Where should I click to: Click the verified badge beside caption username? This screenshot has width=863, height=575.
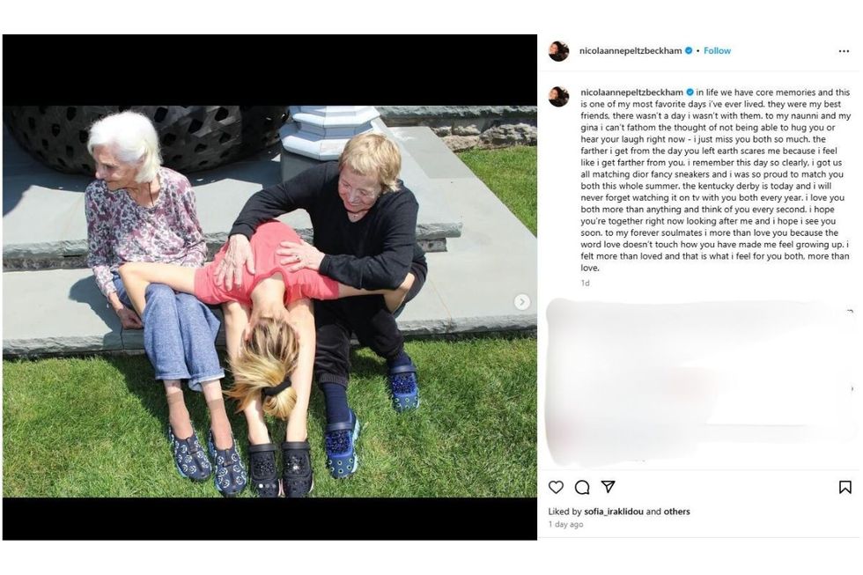(x=690, y=92)
